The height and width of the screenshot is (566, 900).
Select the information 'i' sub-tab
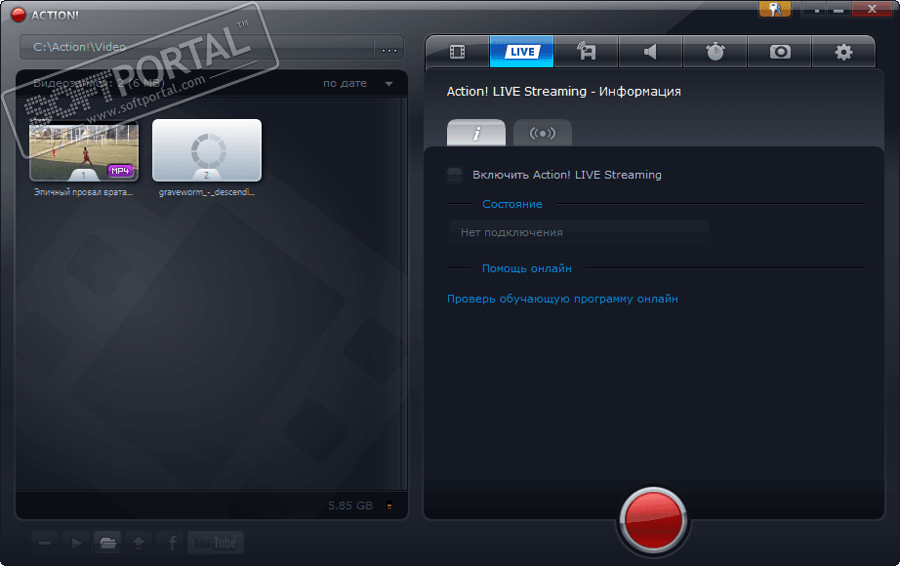[x=476, y=133]
